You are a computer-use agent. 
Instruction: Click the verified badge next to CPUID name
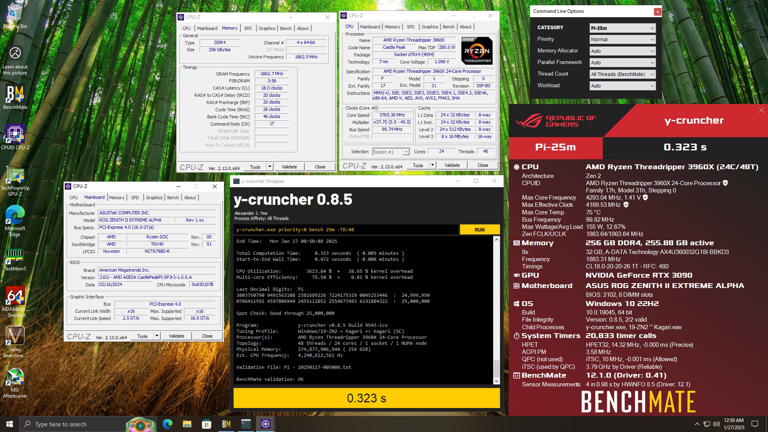[x=725, y=183]
